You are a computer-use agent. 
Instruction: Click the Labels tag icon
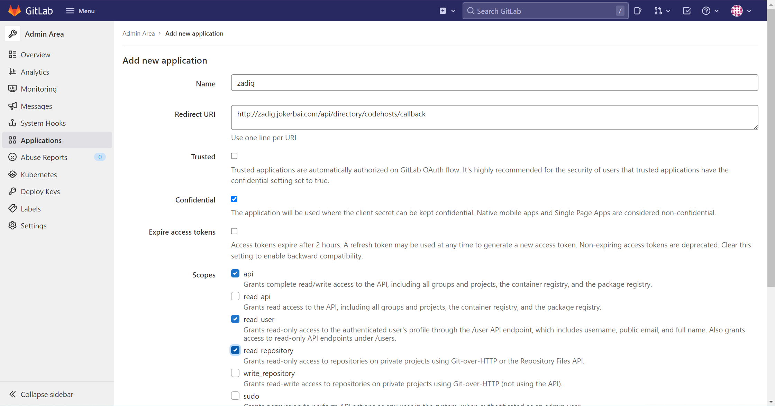pos(12,208)
